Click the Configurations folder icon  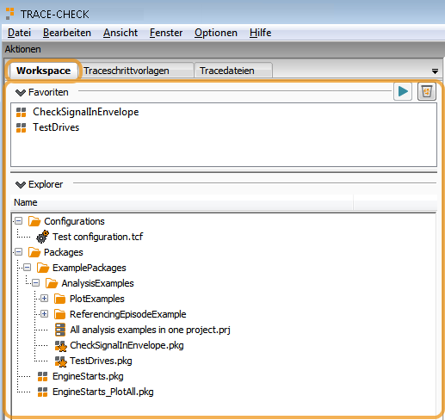(34, 221)
